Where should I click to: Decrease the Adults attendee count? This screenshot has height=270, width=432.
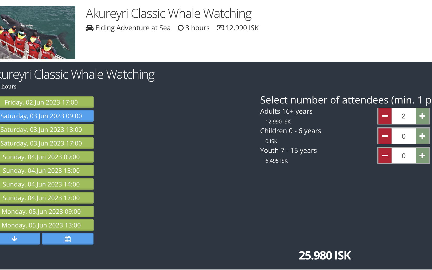tap(385, 116)
